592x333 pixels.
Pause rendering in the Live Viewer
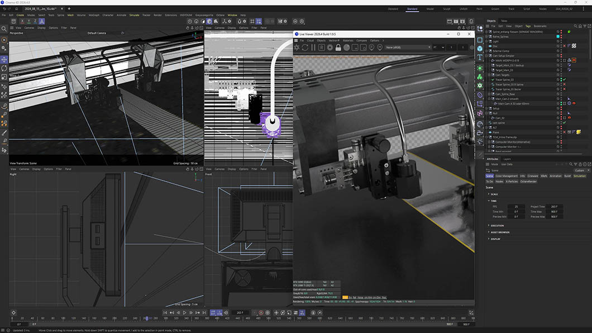click(313, 47)
